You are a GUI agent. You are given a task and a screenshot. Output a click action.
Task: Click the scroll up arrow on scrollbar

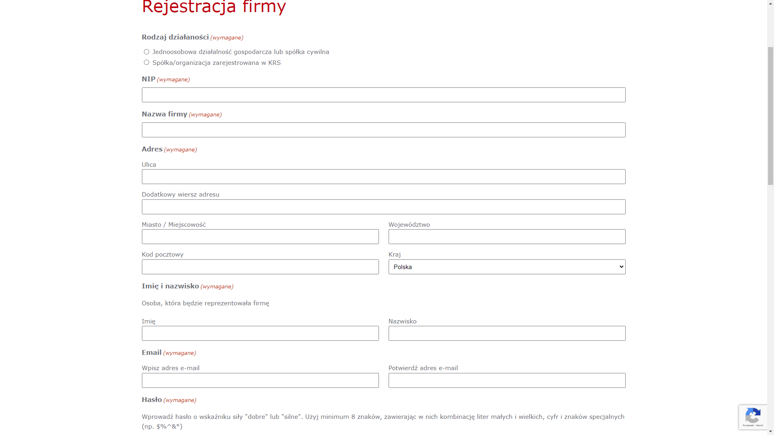(x=770, y=3)
